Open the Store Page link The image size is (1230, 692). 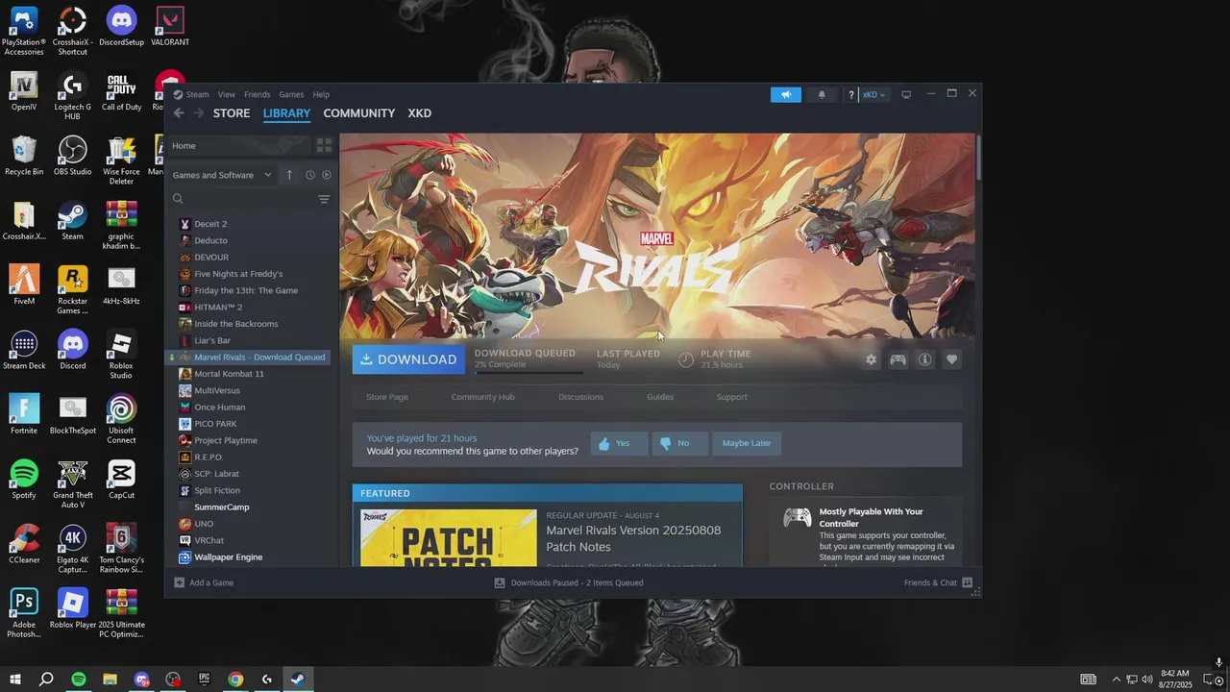(387, 397)
